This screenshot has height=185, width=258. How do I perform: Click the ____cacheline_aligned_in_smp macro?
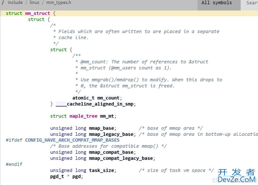(94, 104)
